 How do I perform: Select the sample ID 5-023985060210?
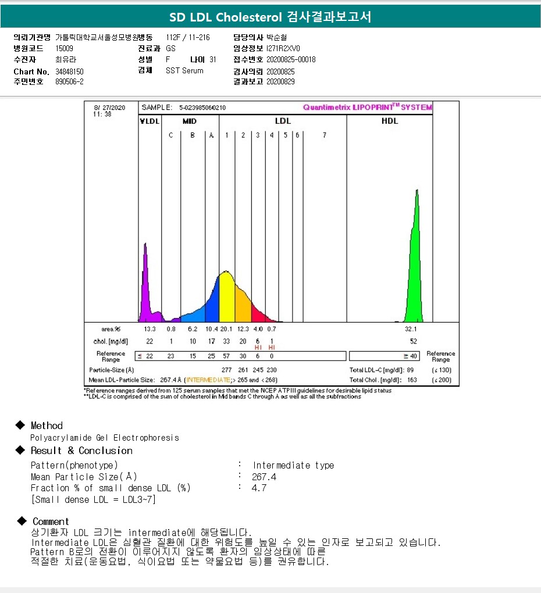coord(202,108)
